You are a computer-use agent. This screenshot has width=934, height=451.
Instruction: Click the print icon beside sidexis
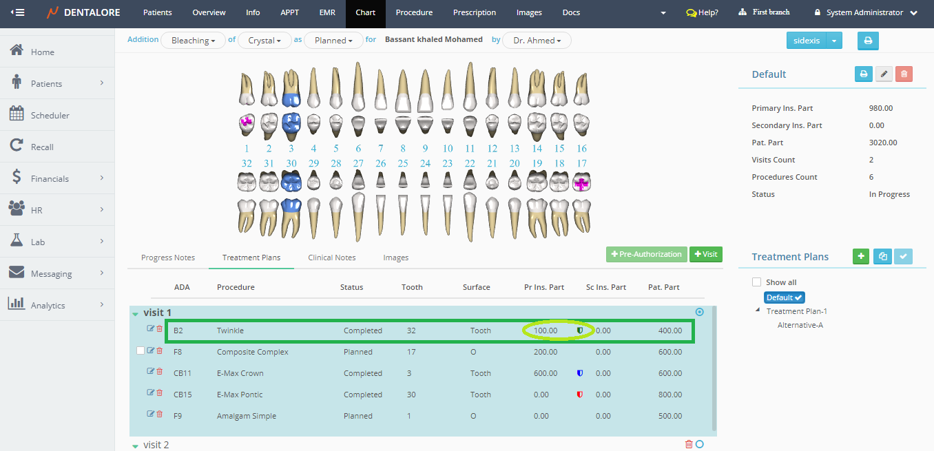(x=868, y=41)
